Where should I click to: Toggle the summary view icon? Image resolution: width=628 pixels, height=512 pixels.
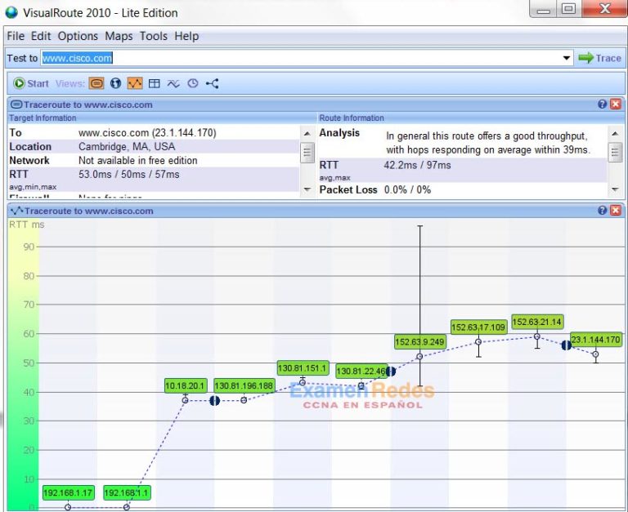(x=96, y=83)
